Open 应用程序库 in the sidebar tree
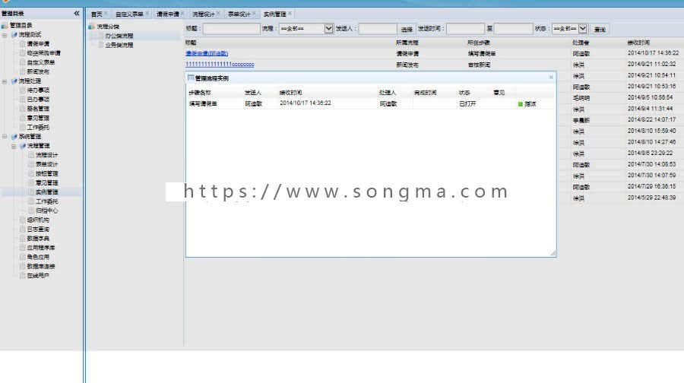Screen dimensions: 684x383 [x=41, y=248]
